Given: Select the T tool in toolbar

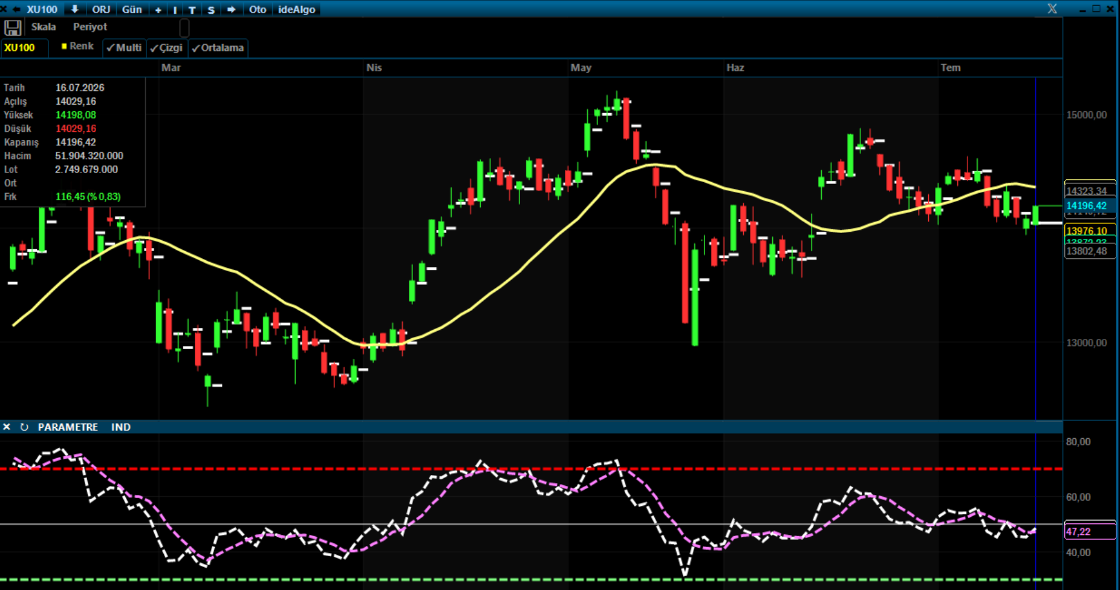Looking at the screenshot, I should pos(192,10).
